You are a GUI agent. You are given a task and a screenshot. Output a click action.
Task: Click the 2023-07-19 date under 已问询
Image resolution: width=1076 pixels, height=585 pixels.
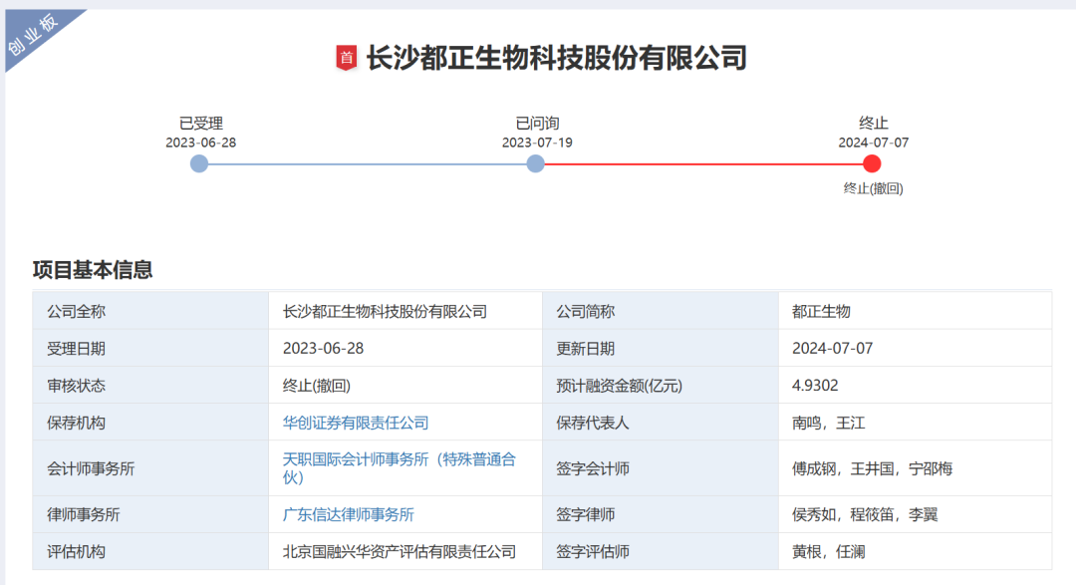[537, 143]
